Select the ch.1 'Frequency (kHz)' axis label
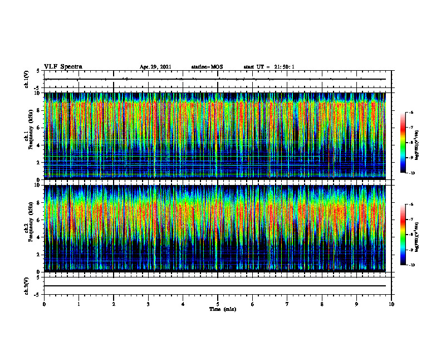441x341 pixels. pos(31,129)
